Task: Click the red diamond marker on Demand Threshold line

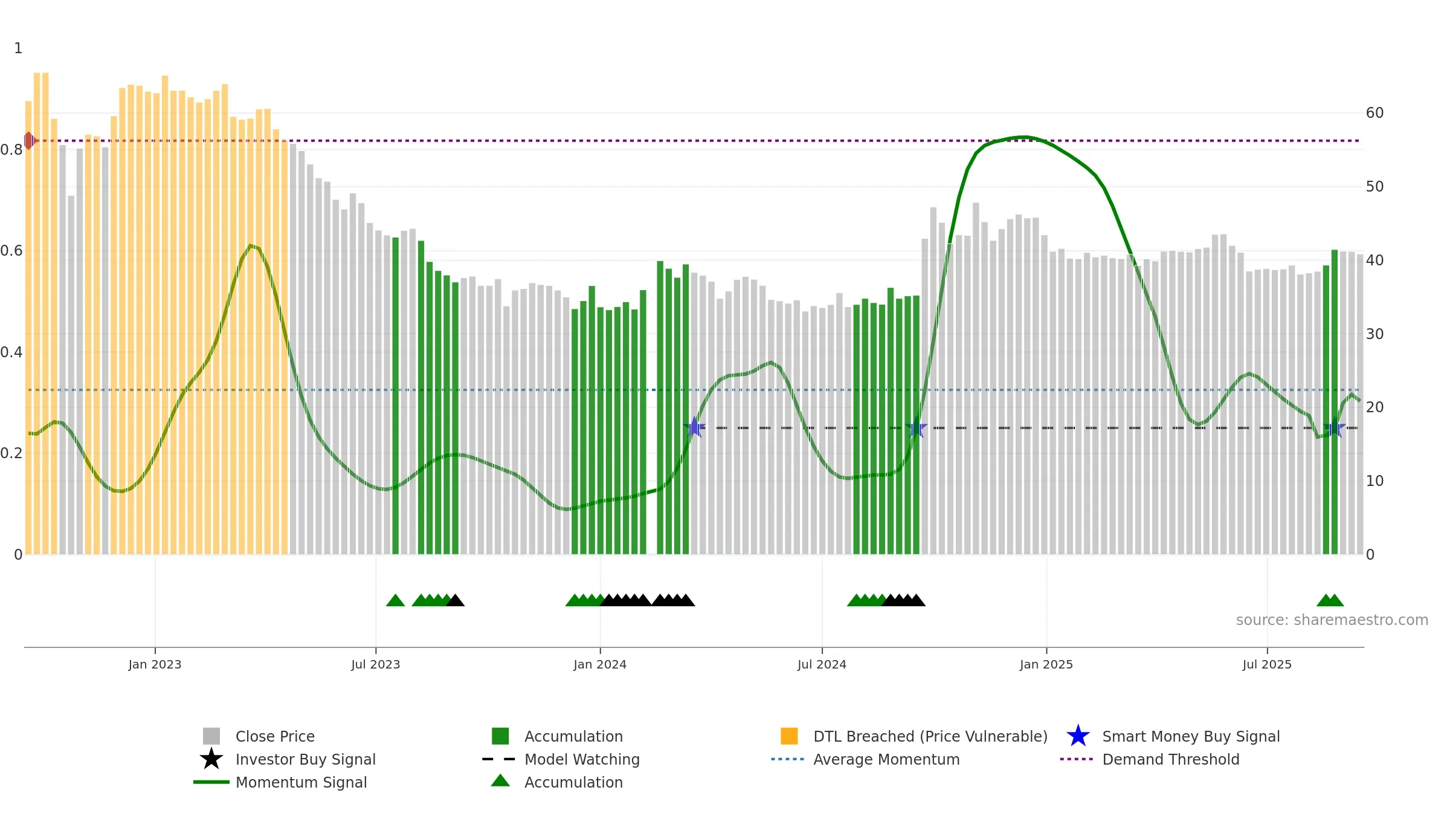Action: click(x=29, y=141)
